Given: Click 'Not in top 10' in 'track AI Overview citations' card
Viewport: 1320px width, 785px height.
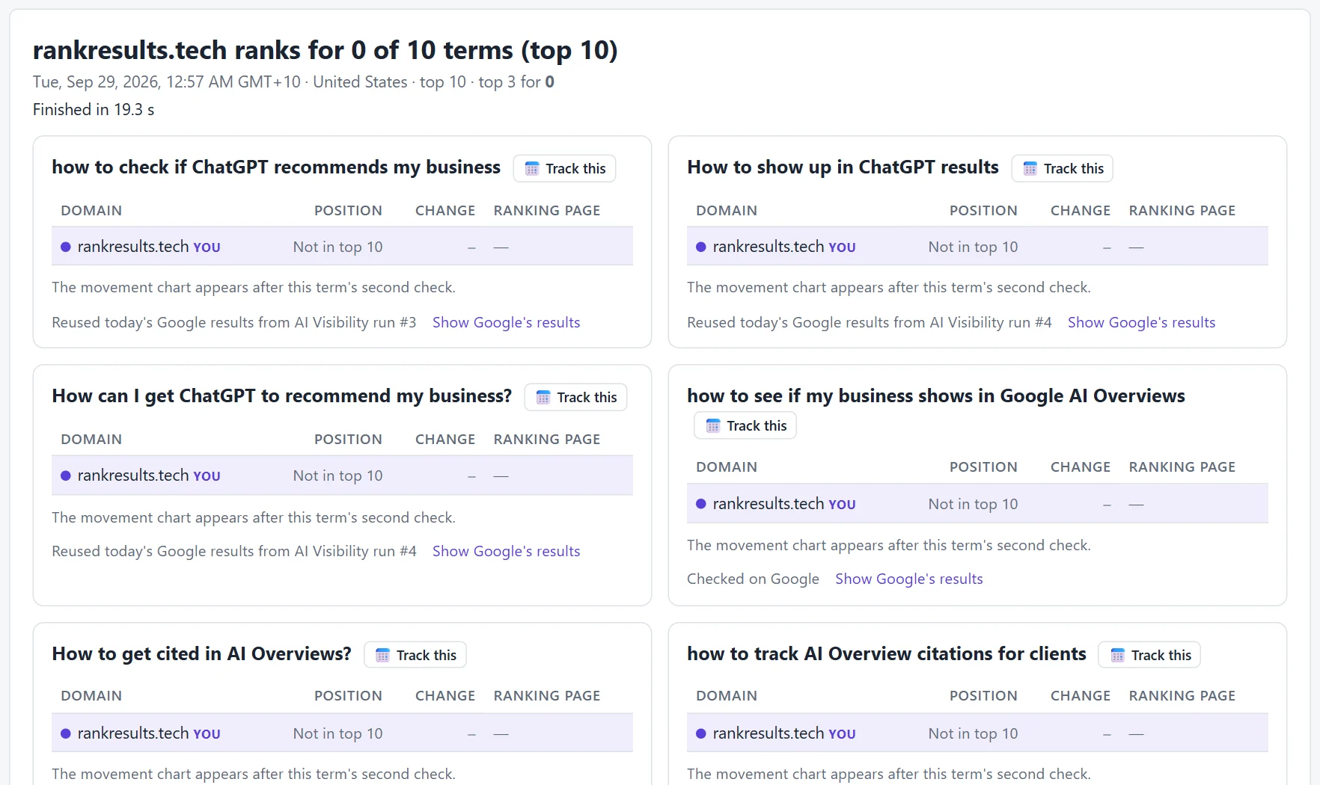Looking at the screenshot, I should coord(973,733).
